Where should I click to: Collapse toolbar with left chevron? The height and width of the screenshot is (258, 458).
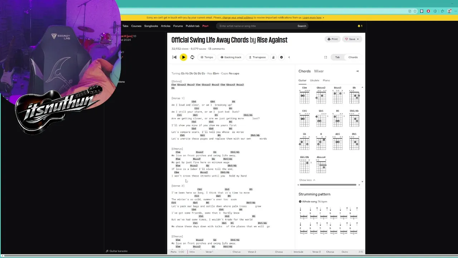[x=289, y=57]
